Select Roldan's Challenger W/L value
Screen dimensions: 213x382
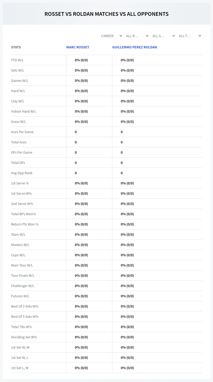click(127, 286)
